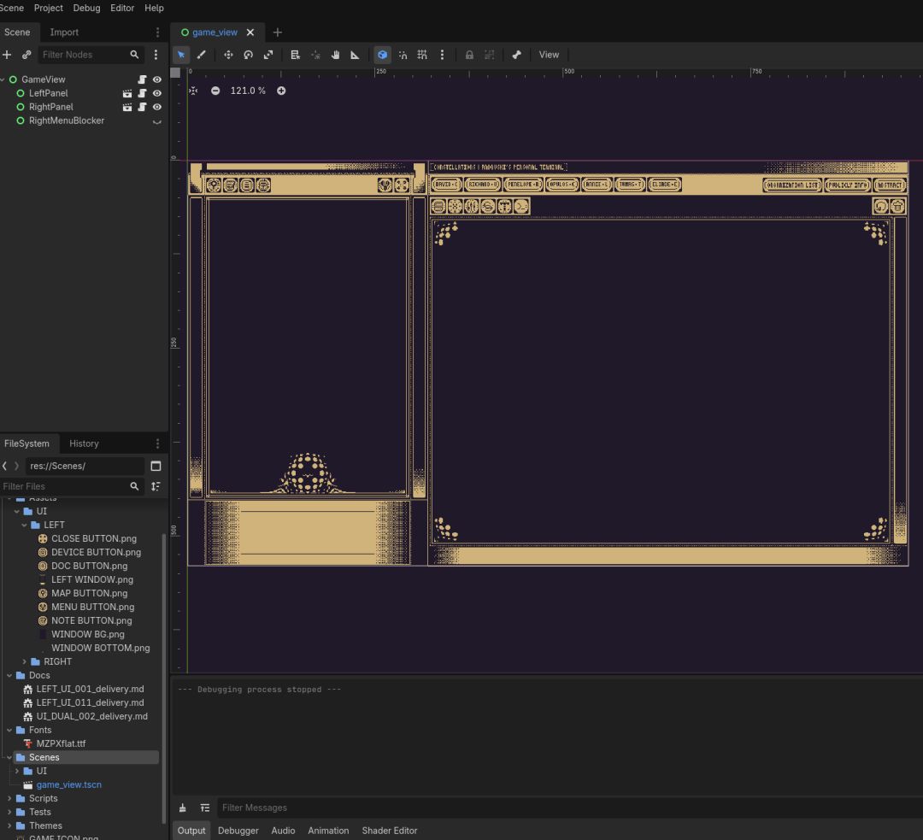Image resolution: width=923 pixels, height=840 pixels.
Task: Toggle the FileSystem split mode icon
Action: click(156, 467)
